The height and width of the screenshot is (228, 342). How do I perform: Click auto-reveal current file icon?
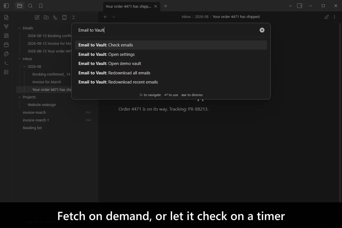pos(64,17)
